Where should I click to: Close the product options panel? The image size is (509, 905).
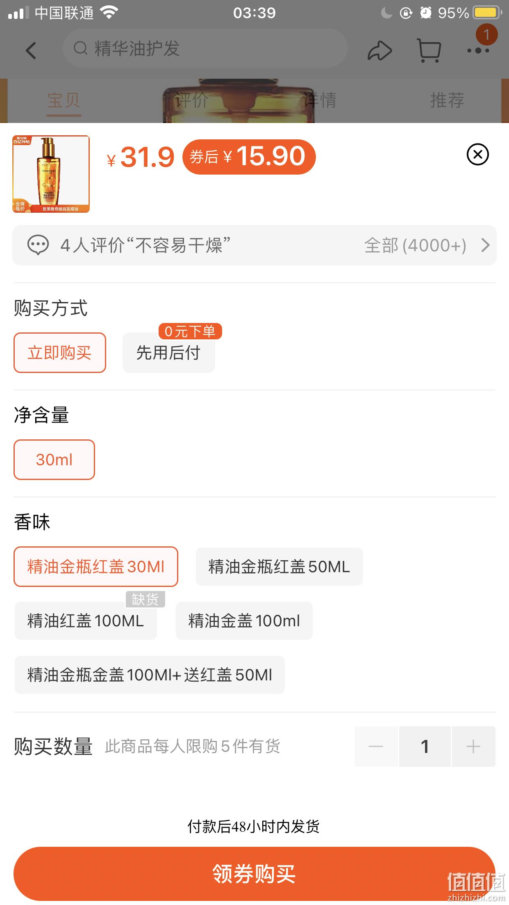coord(478,155)
